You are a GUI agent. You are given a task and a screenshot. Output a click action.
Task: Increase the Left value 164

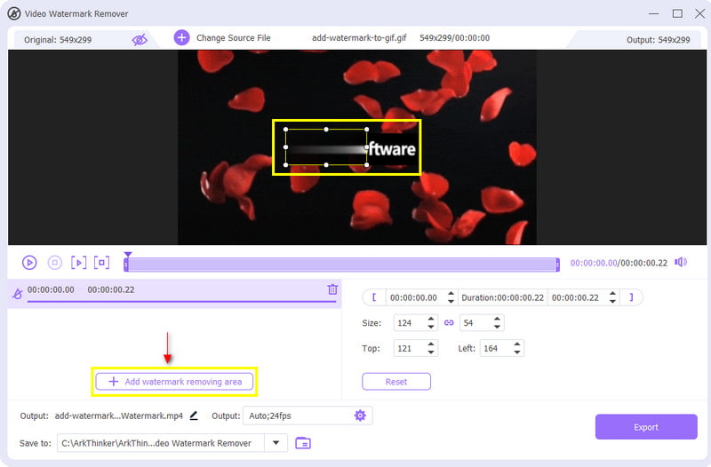517,344
